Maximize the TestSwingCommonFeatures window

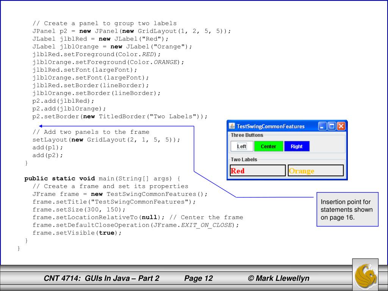(x=332, y=126)
